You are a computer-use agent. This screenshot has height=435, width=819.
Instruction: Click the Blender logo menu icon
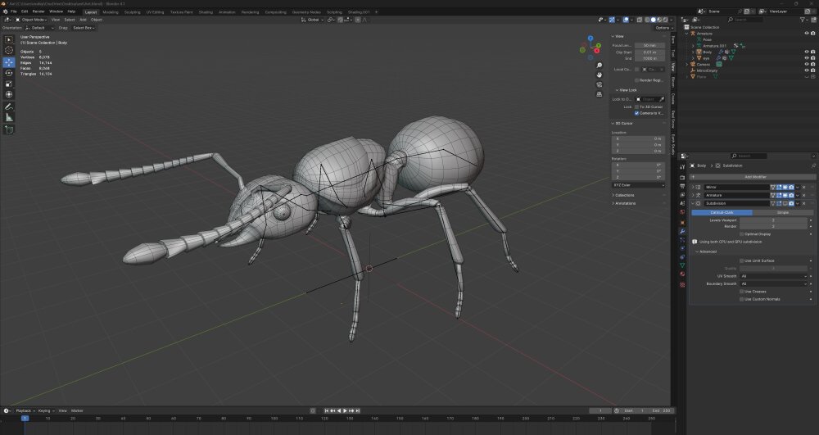coord(5,11)
